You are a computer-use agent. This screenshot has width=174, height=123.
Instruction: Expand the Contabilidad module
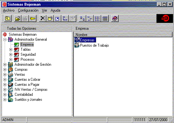pos(5,95)
